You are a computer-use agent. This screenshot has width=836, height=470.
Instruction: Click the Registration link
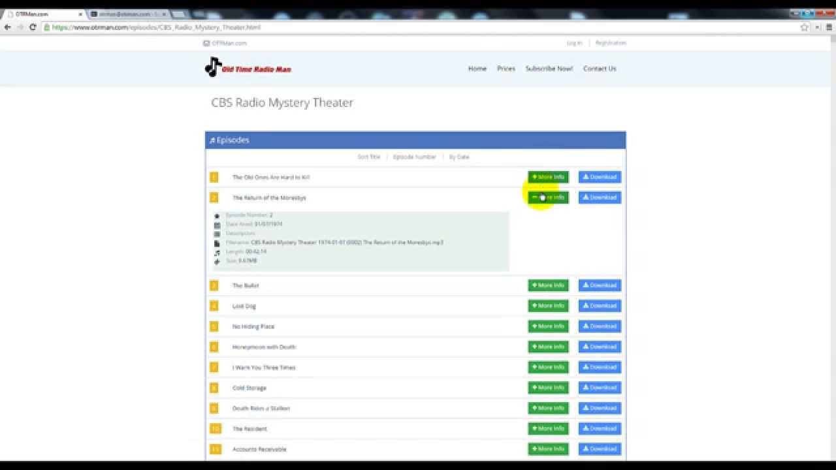click(611, 43)
